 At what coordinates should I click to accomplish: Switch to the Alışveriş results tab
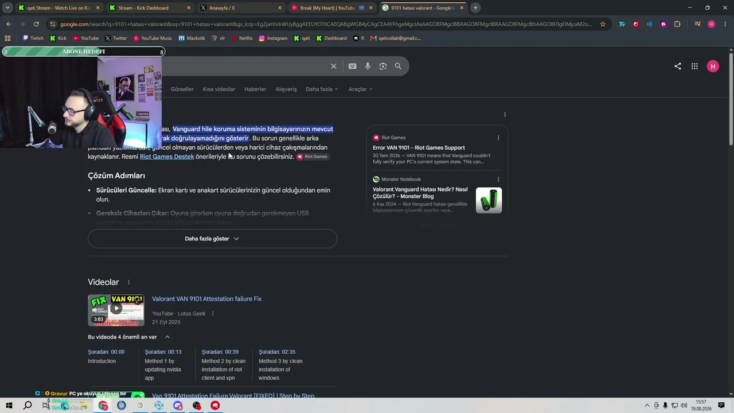tap(286, 89)
